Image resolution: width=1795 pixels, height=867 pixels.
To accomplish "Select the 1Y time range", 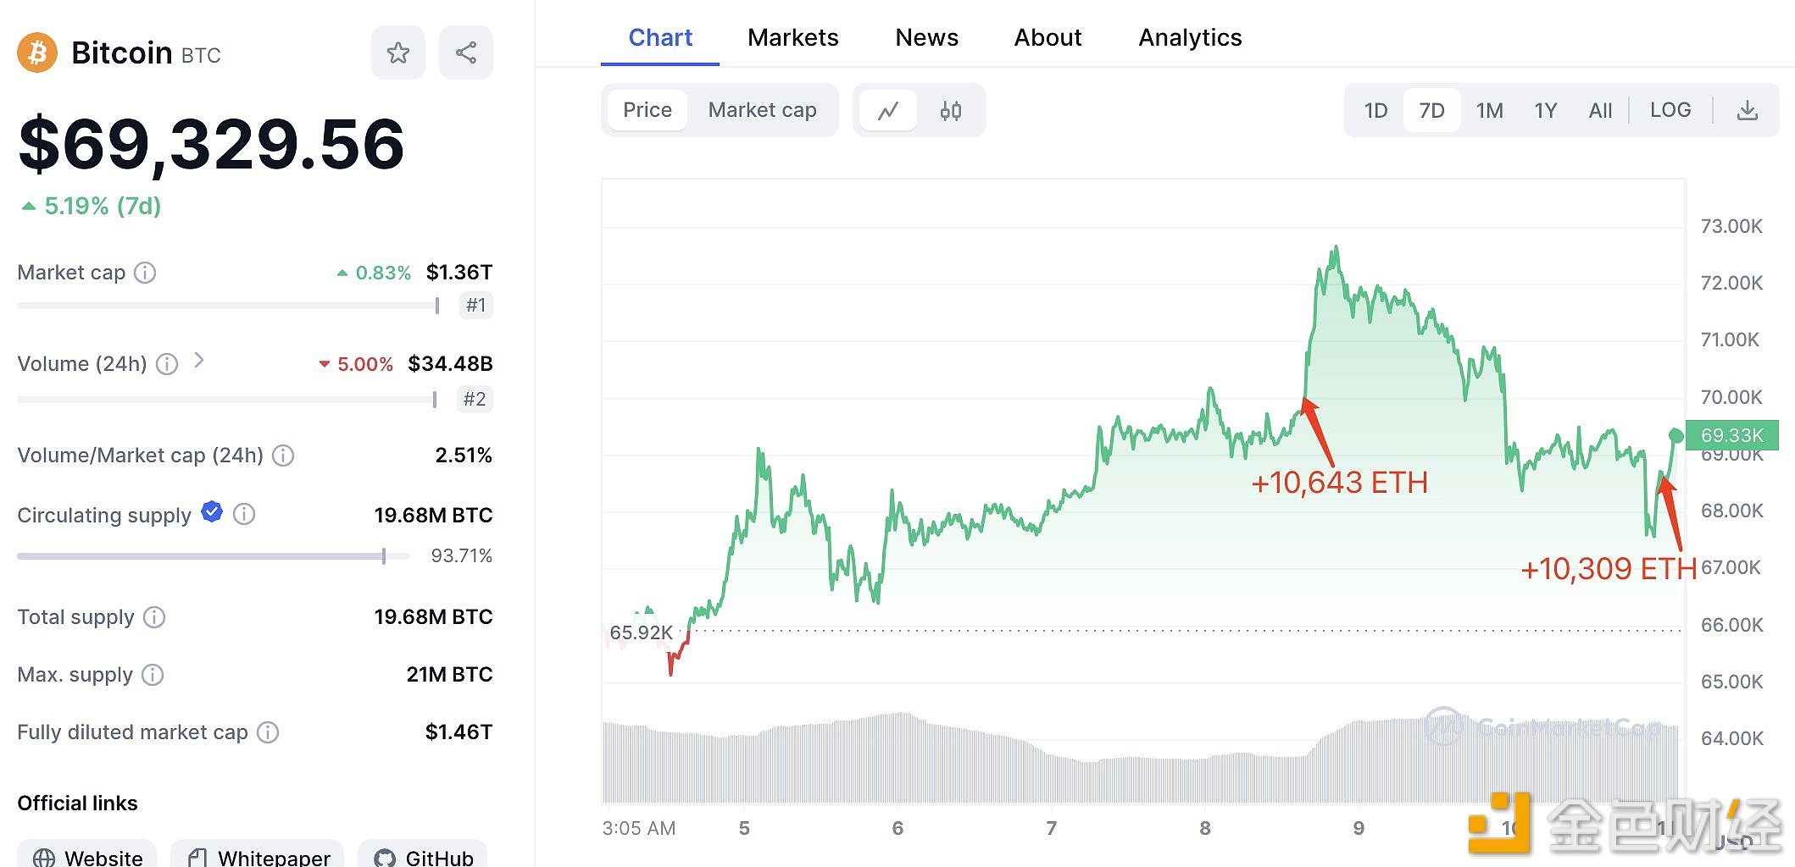I will [1545, 111].
